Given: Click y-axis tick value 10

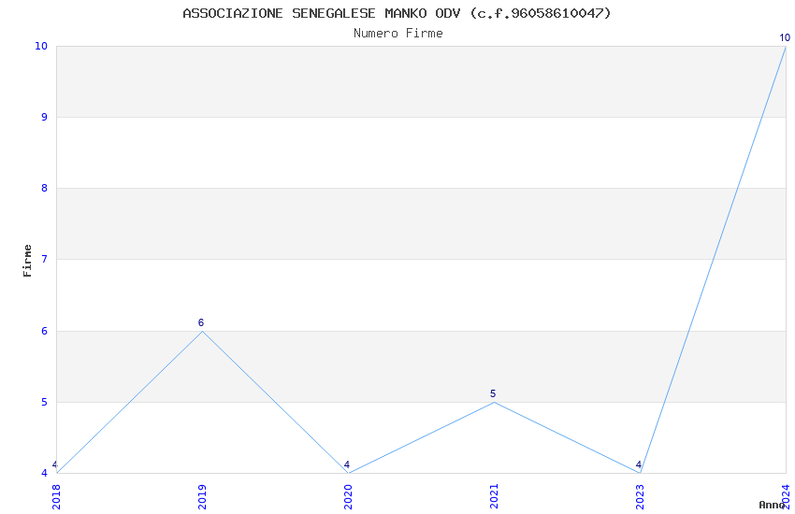Looking at the screenshot, I should [41, 46].
